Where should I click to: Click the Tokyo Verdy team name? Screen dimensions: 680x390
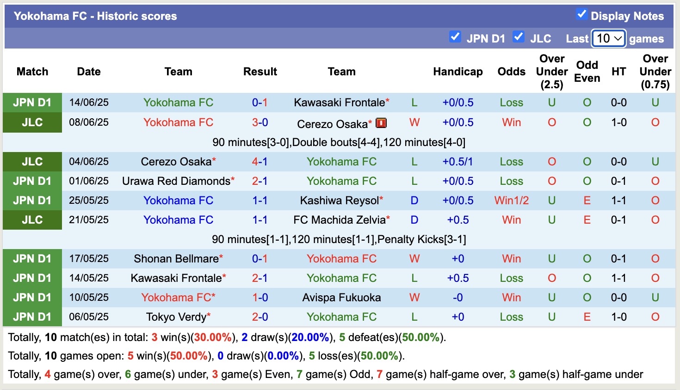pos(176,317)
